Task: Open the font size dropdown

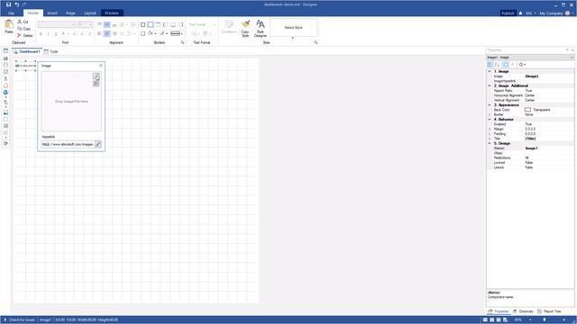Action: coord(90,24)
